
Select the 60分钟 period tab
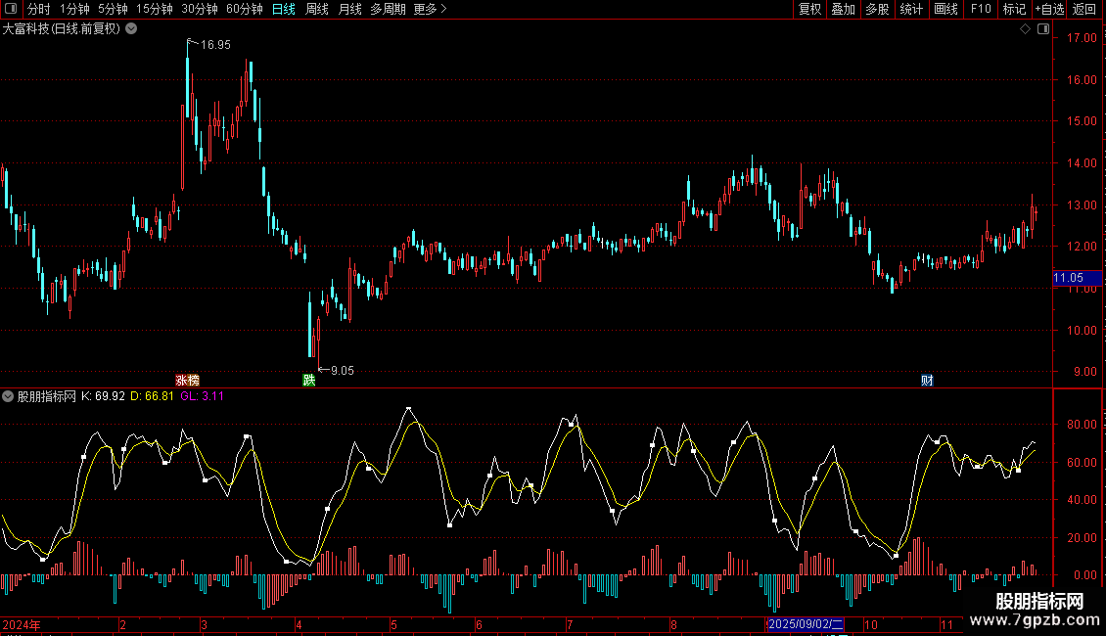click(x=245, y=9)
